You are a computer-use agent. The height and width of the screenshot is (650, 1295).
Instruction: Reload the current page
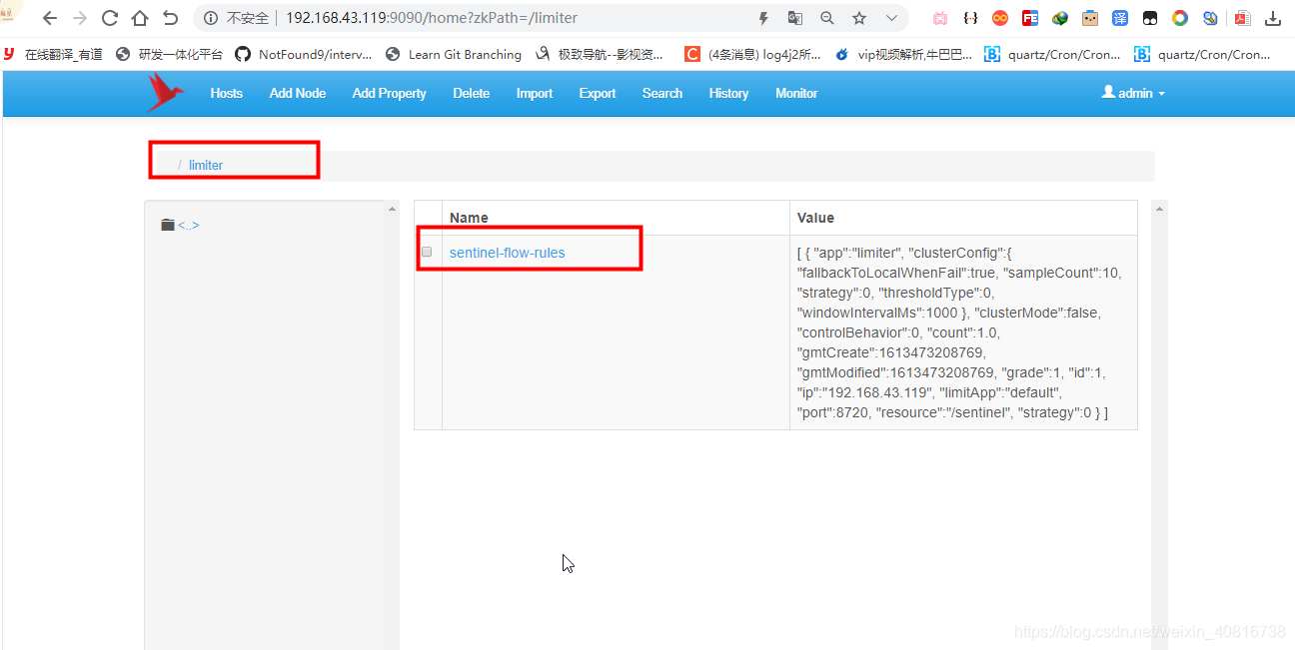coord(110,18)
